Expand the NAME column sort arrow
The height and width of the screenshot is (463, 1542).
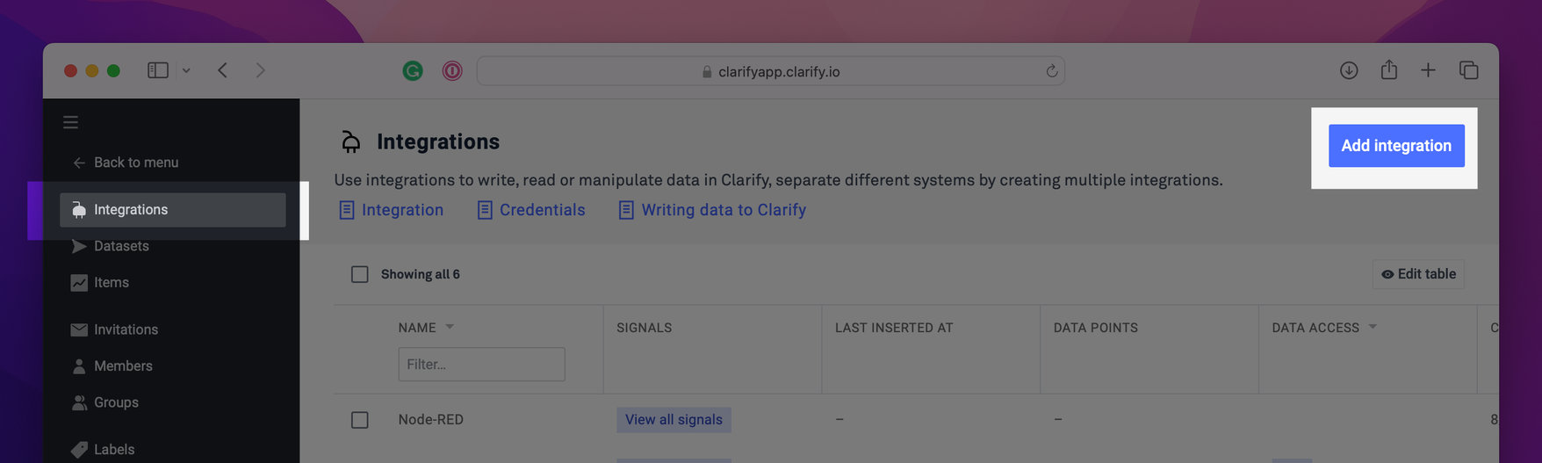point(450,327)
